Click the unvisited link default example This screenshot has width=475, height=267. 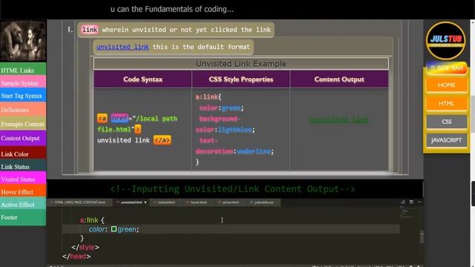tap(122, 47)
